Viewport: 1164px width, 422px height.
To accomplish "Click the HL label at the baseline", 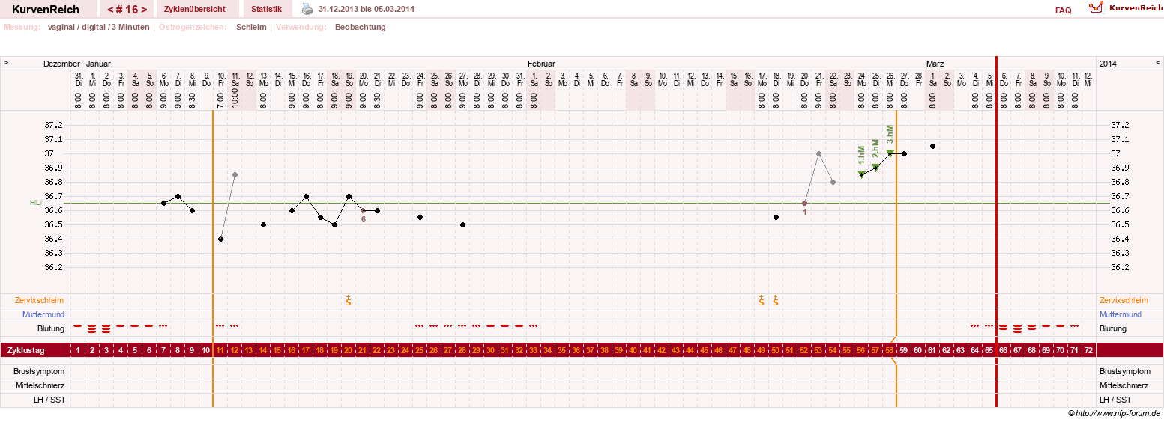I will (x=34, y=203).
